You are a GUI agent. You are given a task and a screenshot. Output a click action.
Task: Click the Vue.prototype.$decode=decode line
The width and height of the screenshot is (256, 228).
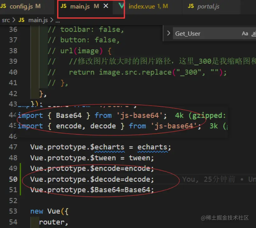click(92, 179)
